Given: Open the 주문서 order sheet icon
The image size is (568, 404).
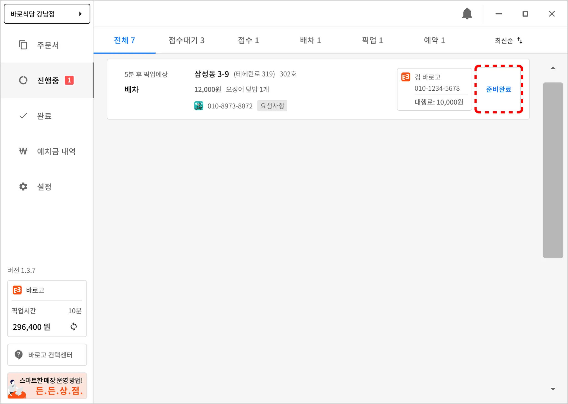Looking at the screenshot, I should pos(23,45).
